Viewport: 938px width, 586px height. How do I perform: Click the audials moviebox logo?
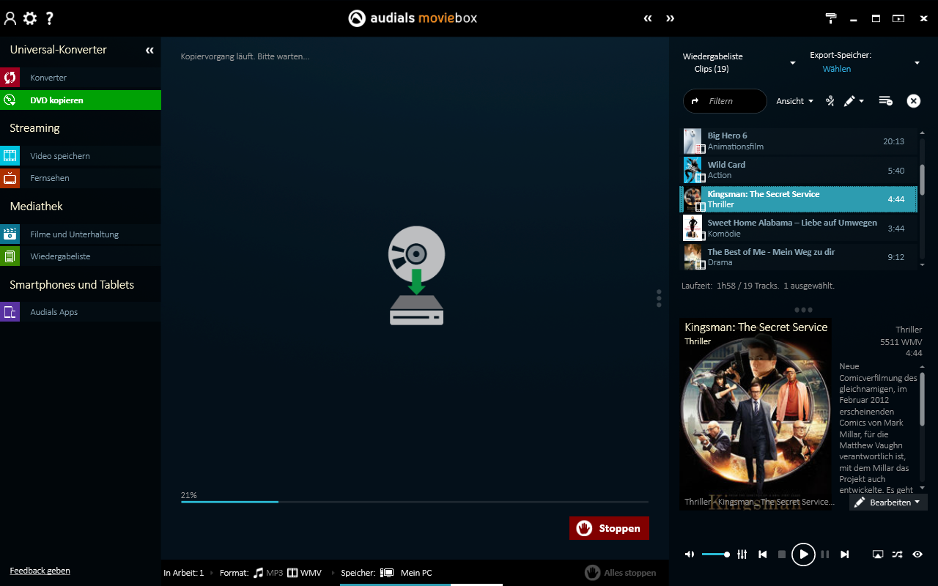(x=413, y=18)
